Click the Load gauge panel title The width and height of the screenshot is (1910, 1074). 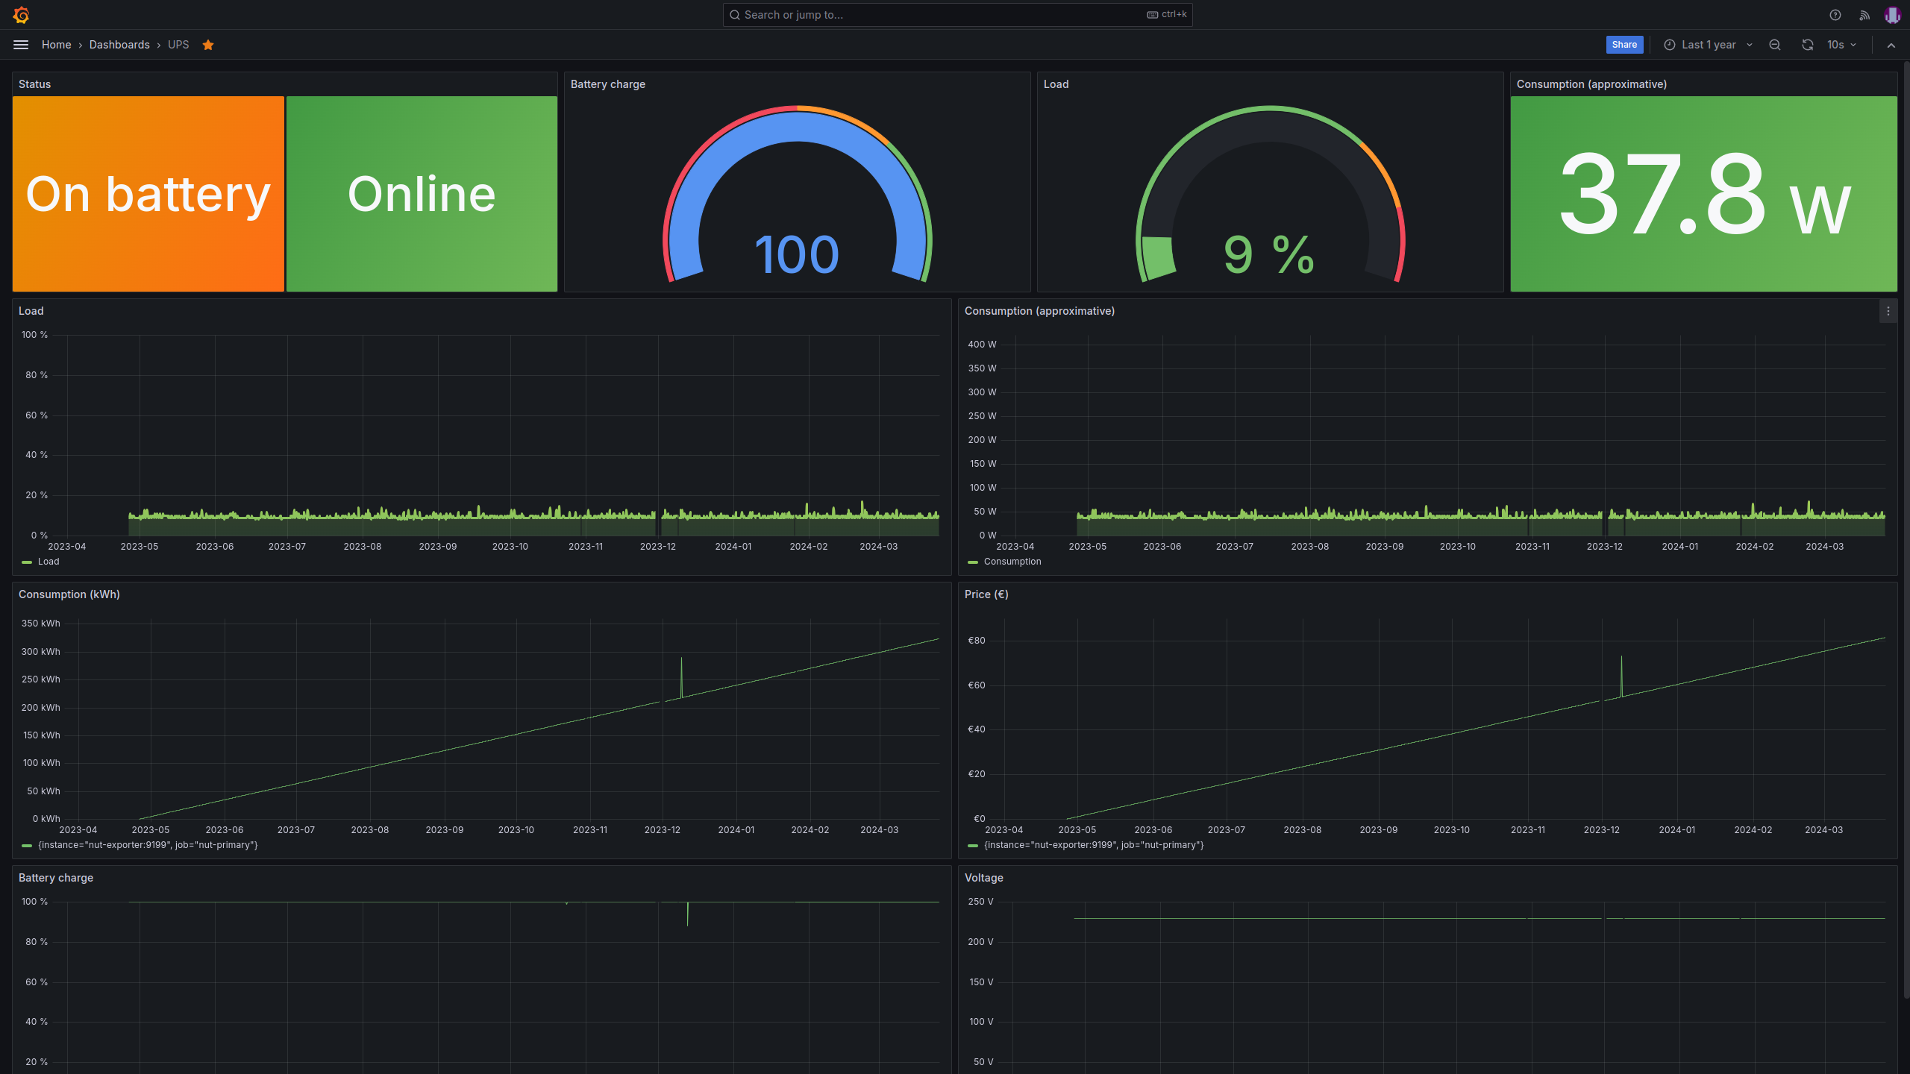pos(1056,84)
